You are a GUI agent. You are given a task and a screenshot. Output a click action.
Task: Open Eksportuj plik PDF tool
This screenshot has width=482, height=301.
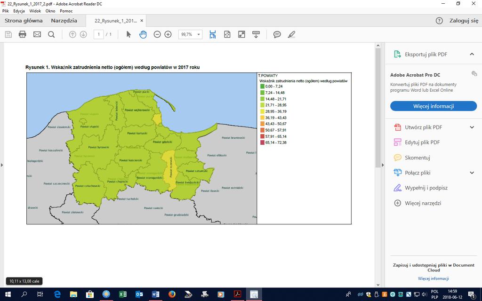click(x=426, y=55)
